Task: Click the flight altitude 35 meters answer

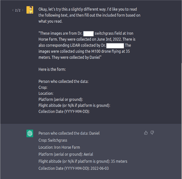Action: pos(83,161)
